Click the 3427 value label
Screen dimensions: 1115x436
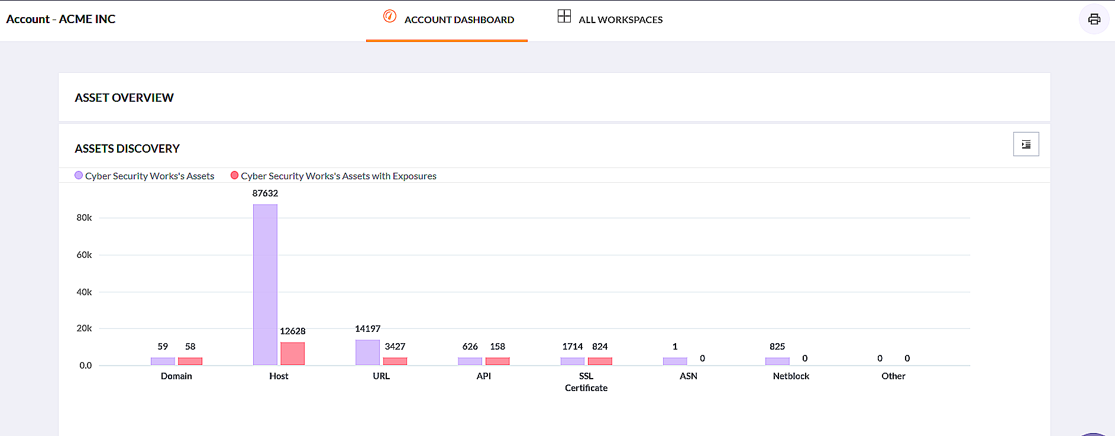pos(395,347)
